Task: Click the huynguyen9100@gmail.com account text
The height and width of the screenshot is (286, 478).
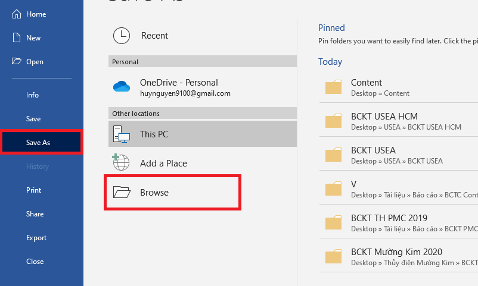Action: point(185,93)
